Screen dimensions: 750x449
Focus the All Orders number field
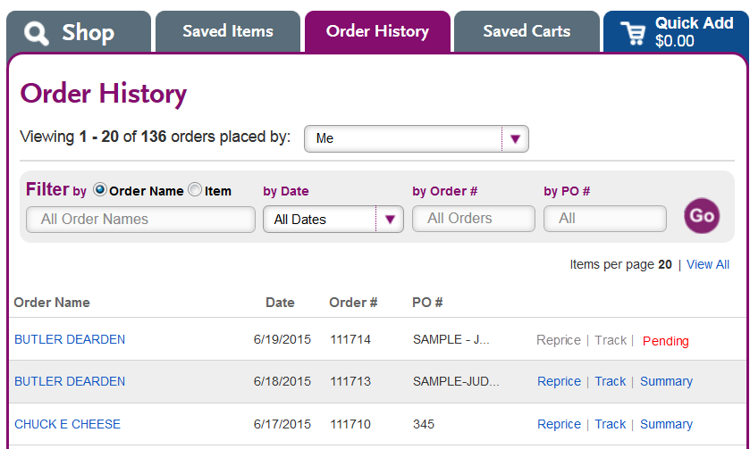pyautogui.click(x=474, y=219)
